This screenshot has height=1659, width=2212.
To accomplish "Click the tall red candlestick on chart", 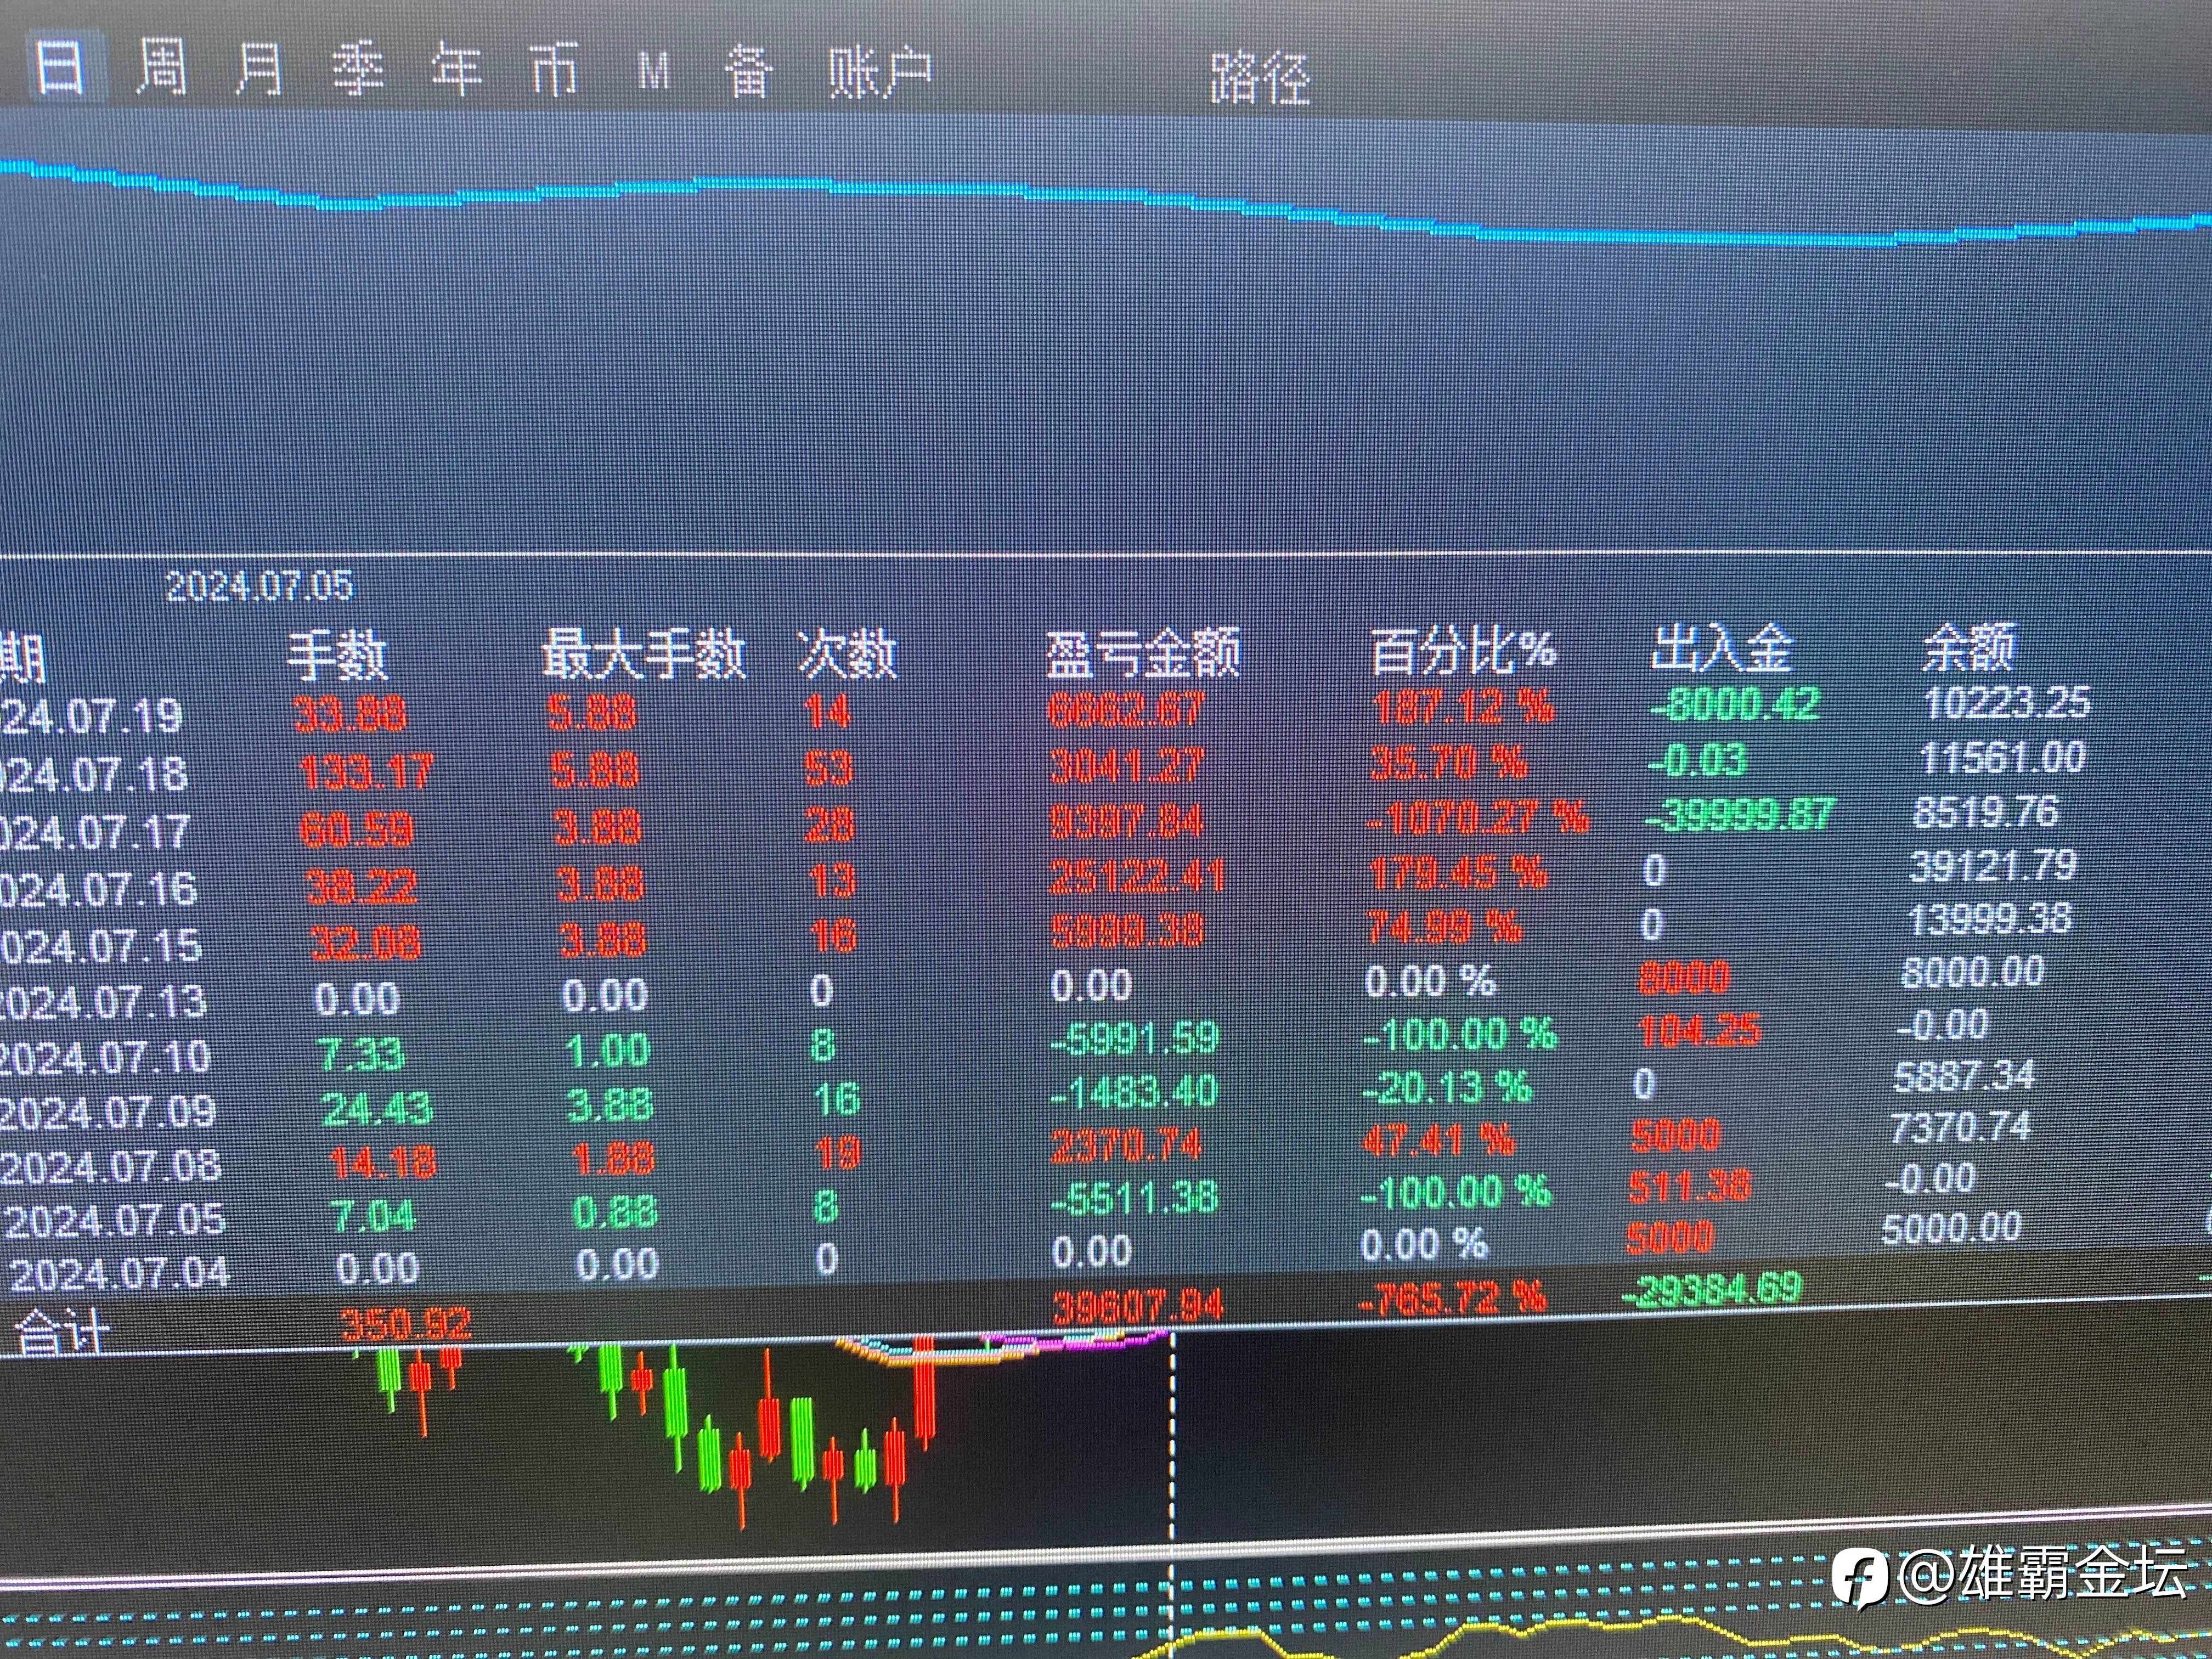I will click(x=925, y=1394).
